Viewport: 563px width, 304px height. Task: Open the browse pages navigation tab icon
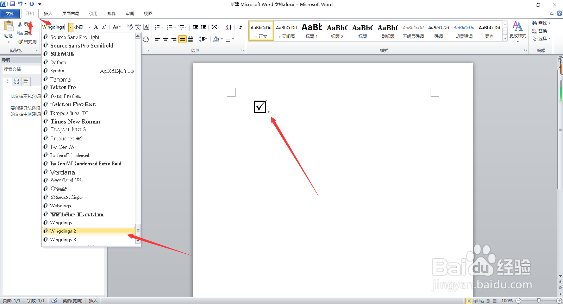pos(17,82)
